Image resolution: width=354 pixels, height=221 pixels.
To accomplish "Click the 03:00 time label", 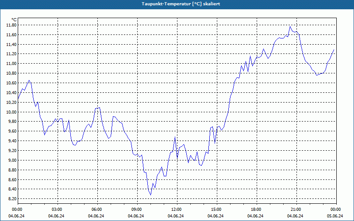I will [x=58, y=210].
